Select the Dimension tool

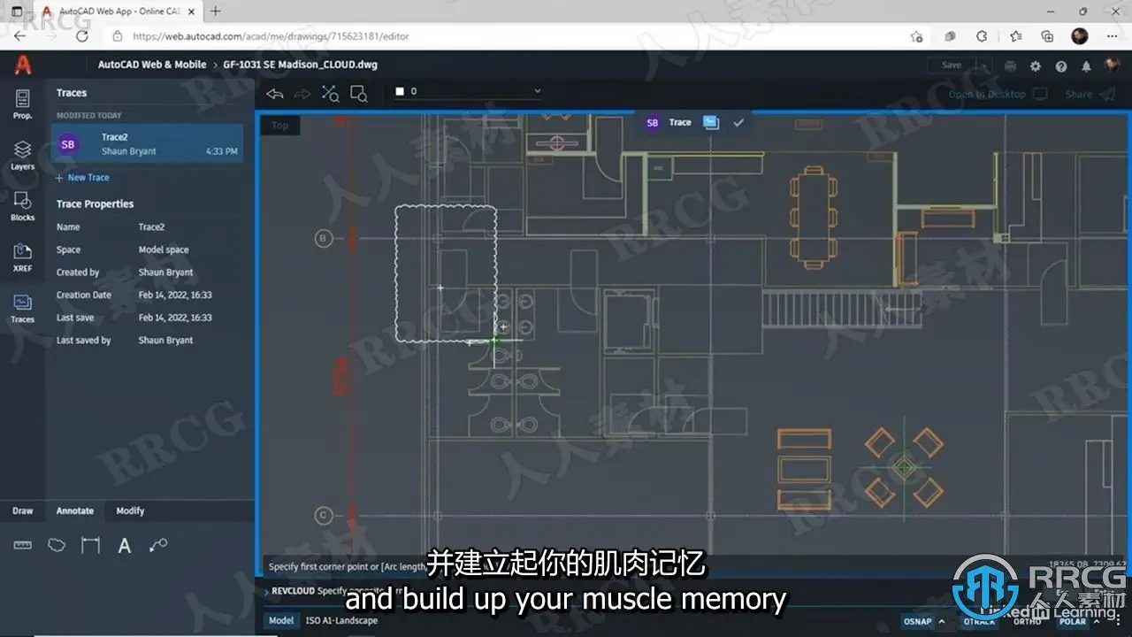point(90,545)
